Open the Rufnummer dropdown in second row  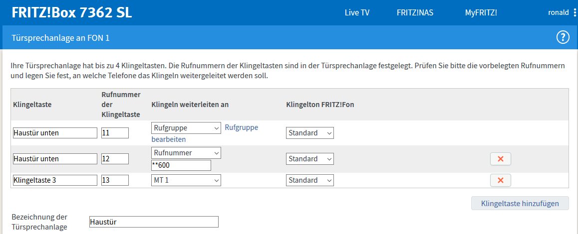click(186, 153)
